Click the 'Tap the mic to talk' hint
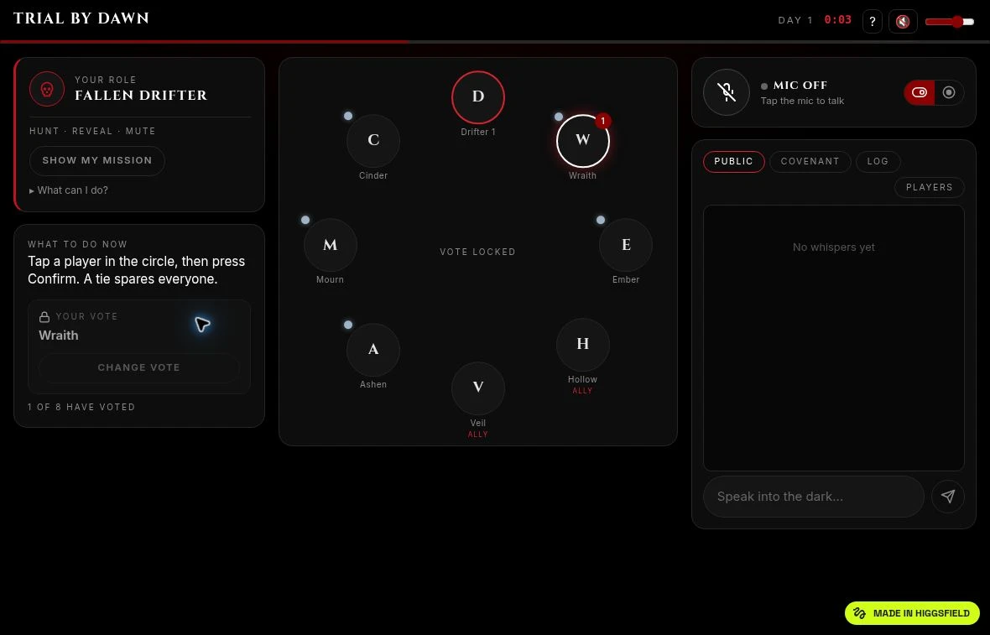 tap(802, 101)
